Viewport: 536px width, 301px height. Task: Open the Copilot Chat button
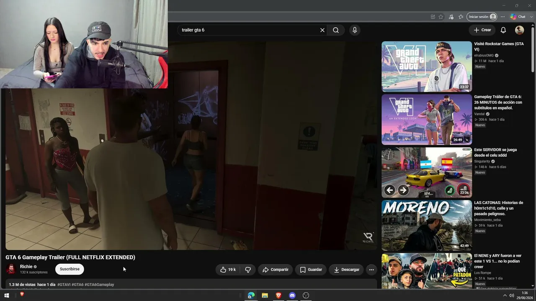coord(518,17)
